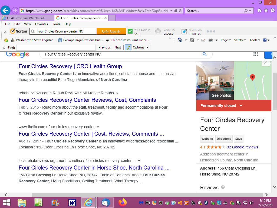Image resolution: width=277 pixels, height=208 pixels.
Task: Open Four Circles Recovery | CRC Health Group link
Action: [x=70, y=66]
